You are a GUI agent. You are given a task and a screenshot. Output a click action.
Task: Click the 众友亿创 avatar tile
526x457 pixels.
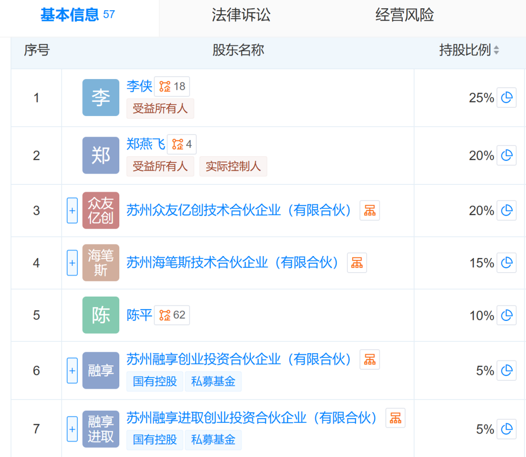click(x=101, y=210)
